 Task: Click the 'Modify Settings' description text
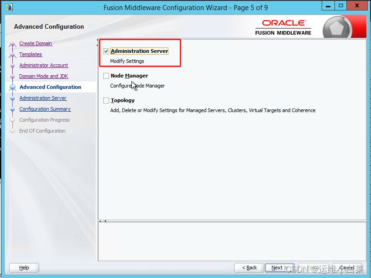[127, 61]
